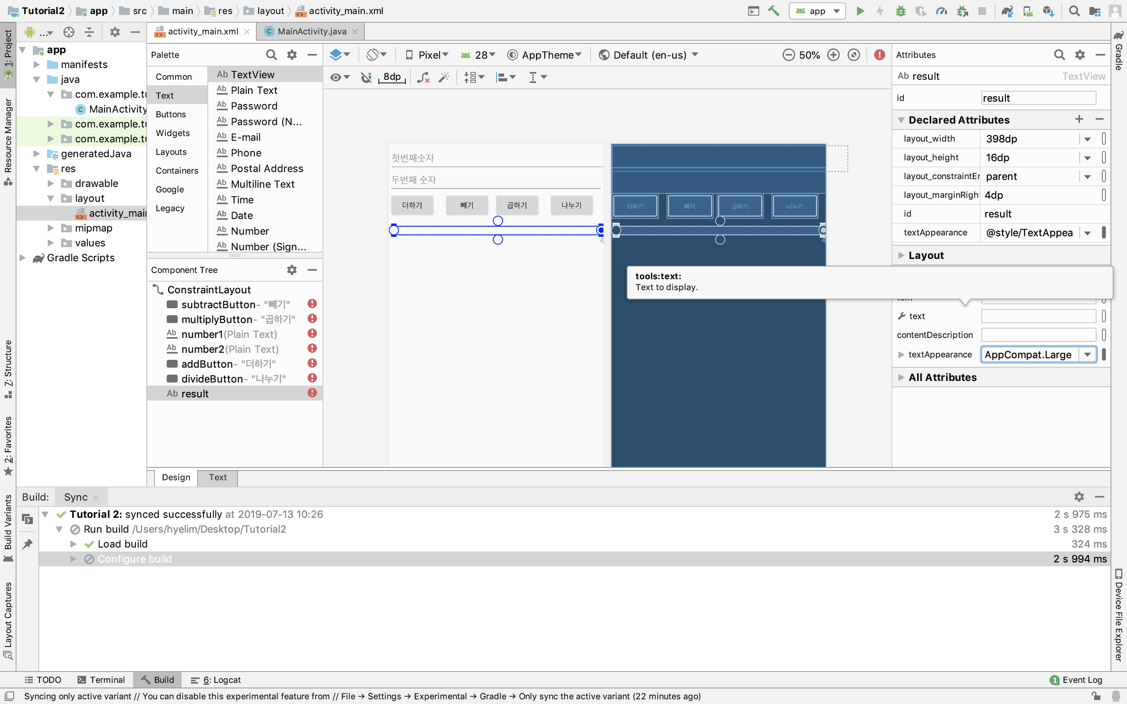Toggle the View Options eye icon
Screen dimensions: 1127x704
(336, 77)
